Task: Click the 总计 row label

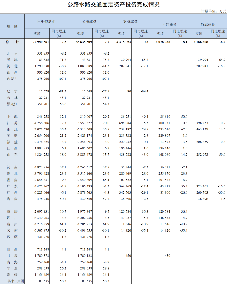Action: pos(12,42)
